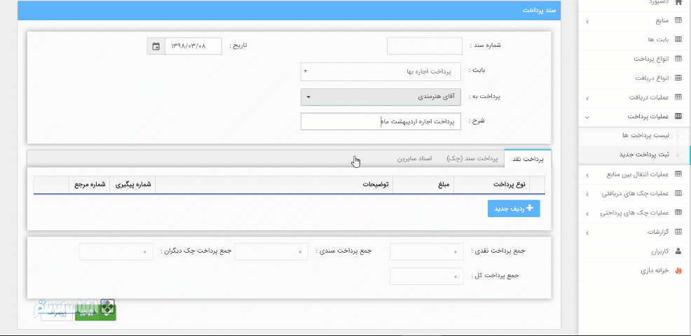The width and height of the screenshot is (691, 336).
Task: Click the شماره مرجع column header
Action: click(90, 185)
